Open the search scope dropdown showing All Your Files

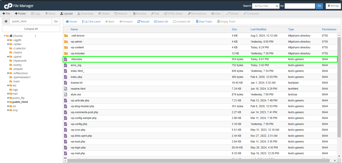266,6
